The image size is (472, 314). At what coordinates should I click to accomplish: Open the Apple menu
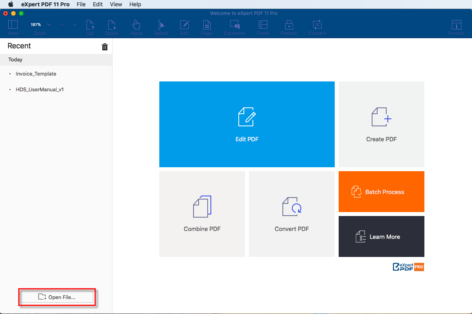(x=11, y=4)
